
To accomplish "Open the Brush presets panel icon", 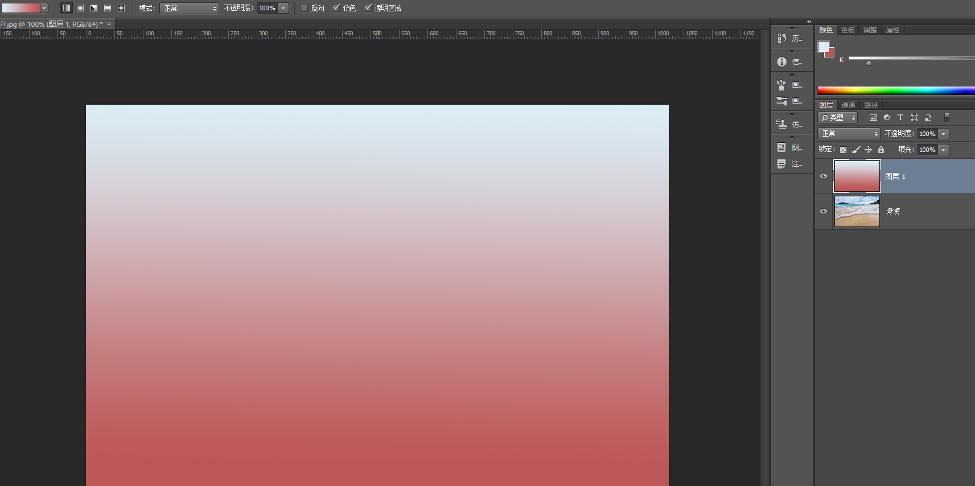I will [782, 85].
